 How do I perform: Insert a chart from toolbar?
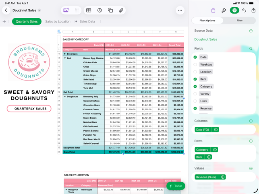[x=99, y=10]
